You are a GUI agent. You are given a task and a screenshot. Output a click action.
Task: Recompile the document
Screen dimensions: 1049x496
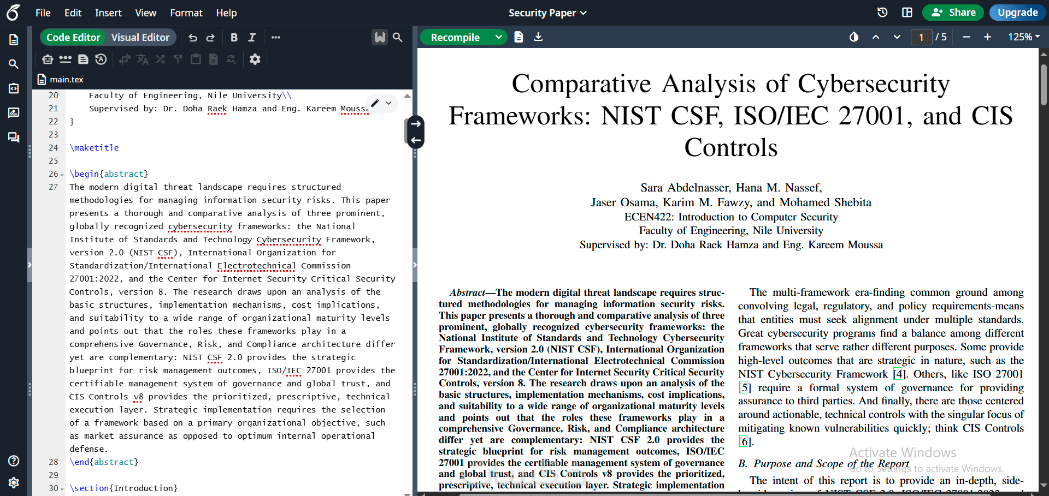pyautogui.click(x=455, y=37)
